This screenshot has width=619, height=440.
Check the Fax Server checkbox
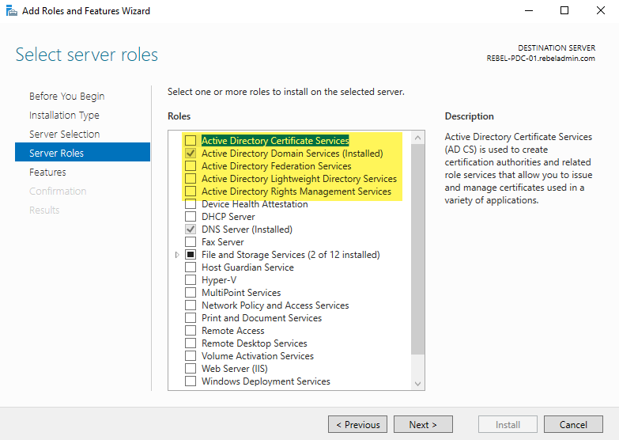click(191, 242)
